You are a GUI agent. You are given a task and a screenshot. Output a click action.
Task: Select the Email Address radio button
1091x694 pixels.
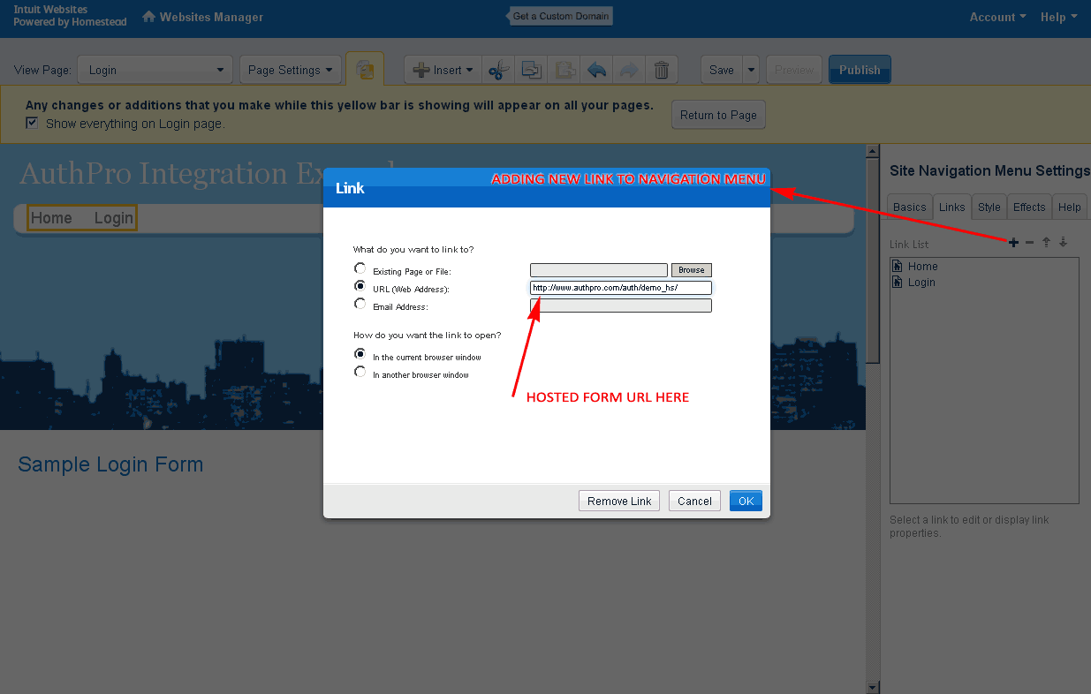coord(360,304)
